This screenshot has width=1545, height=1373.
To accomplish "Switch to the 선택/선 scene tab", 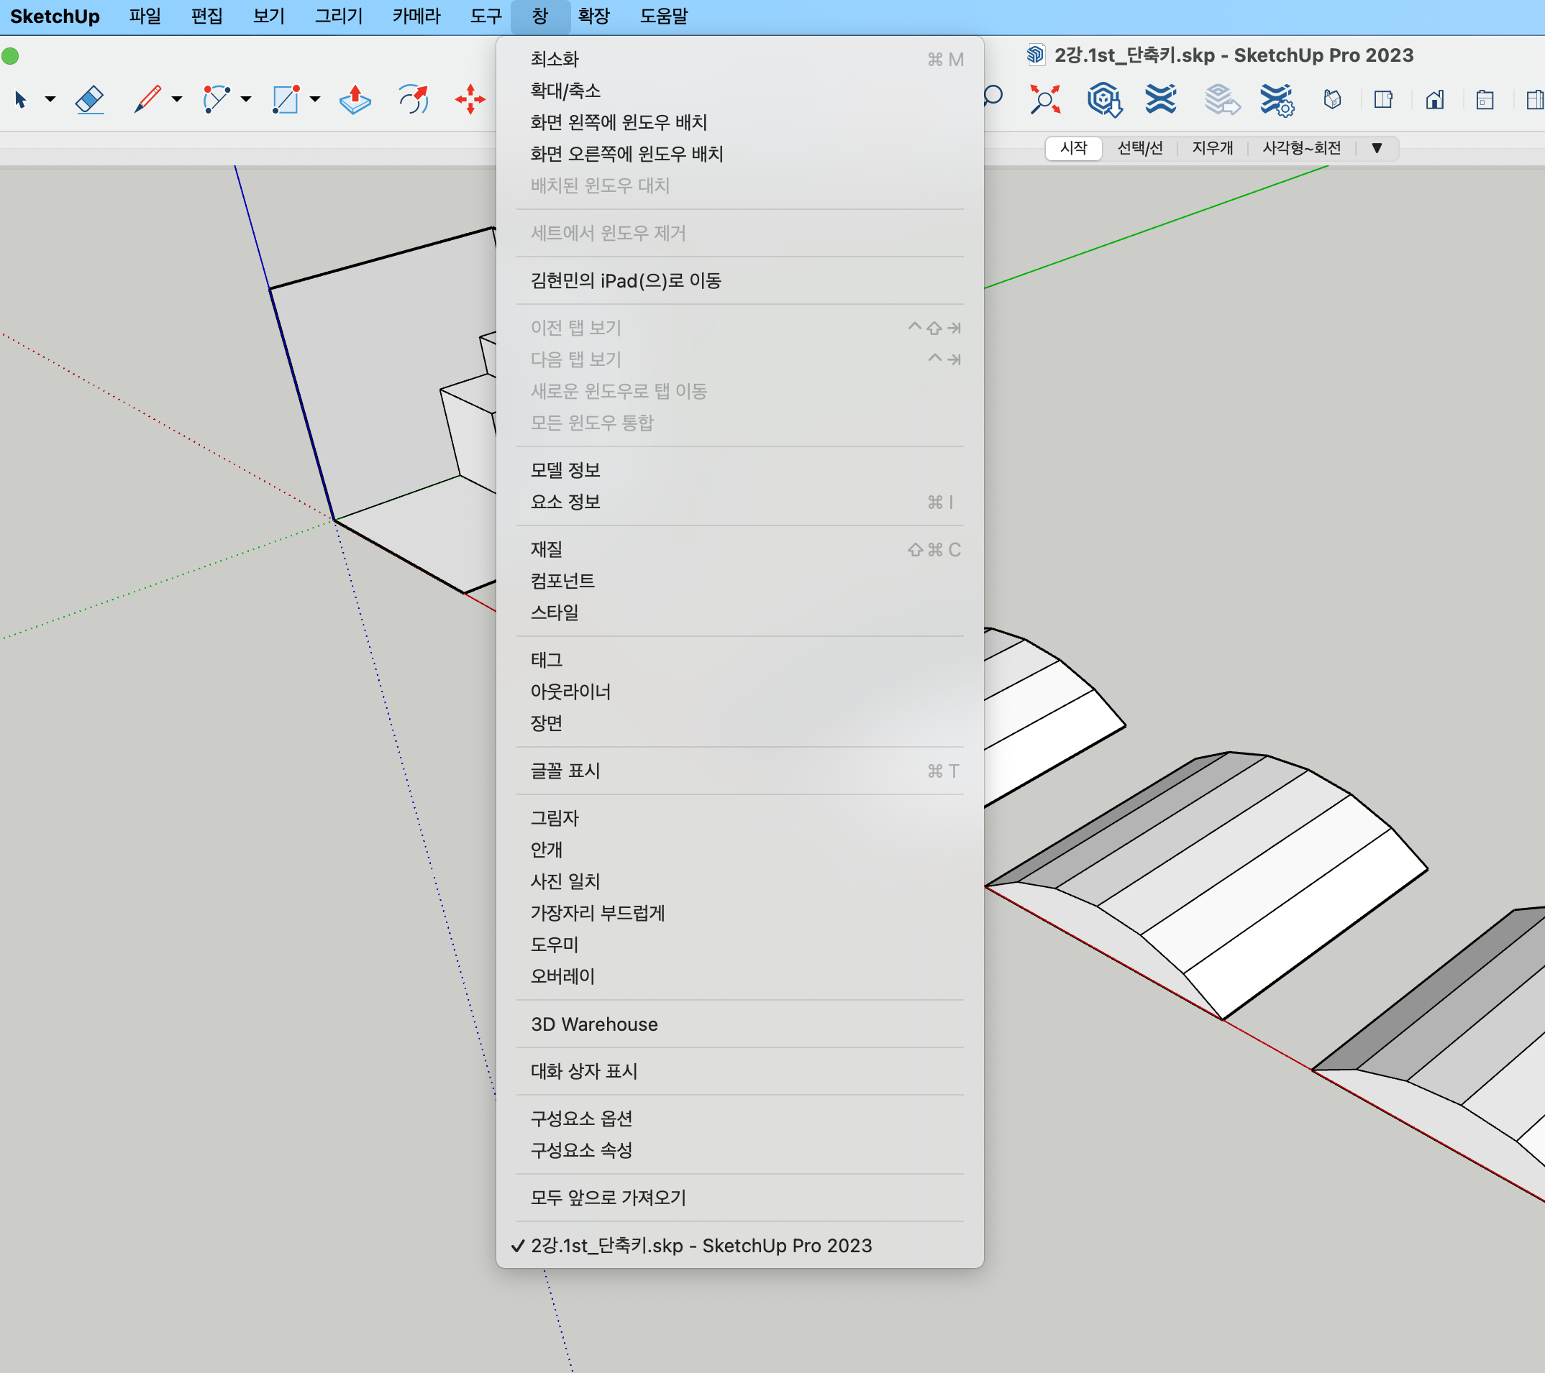I will click(x=1140, y=148).
